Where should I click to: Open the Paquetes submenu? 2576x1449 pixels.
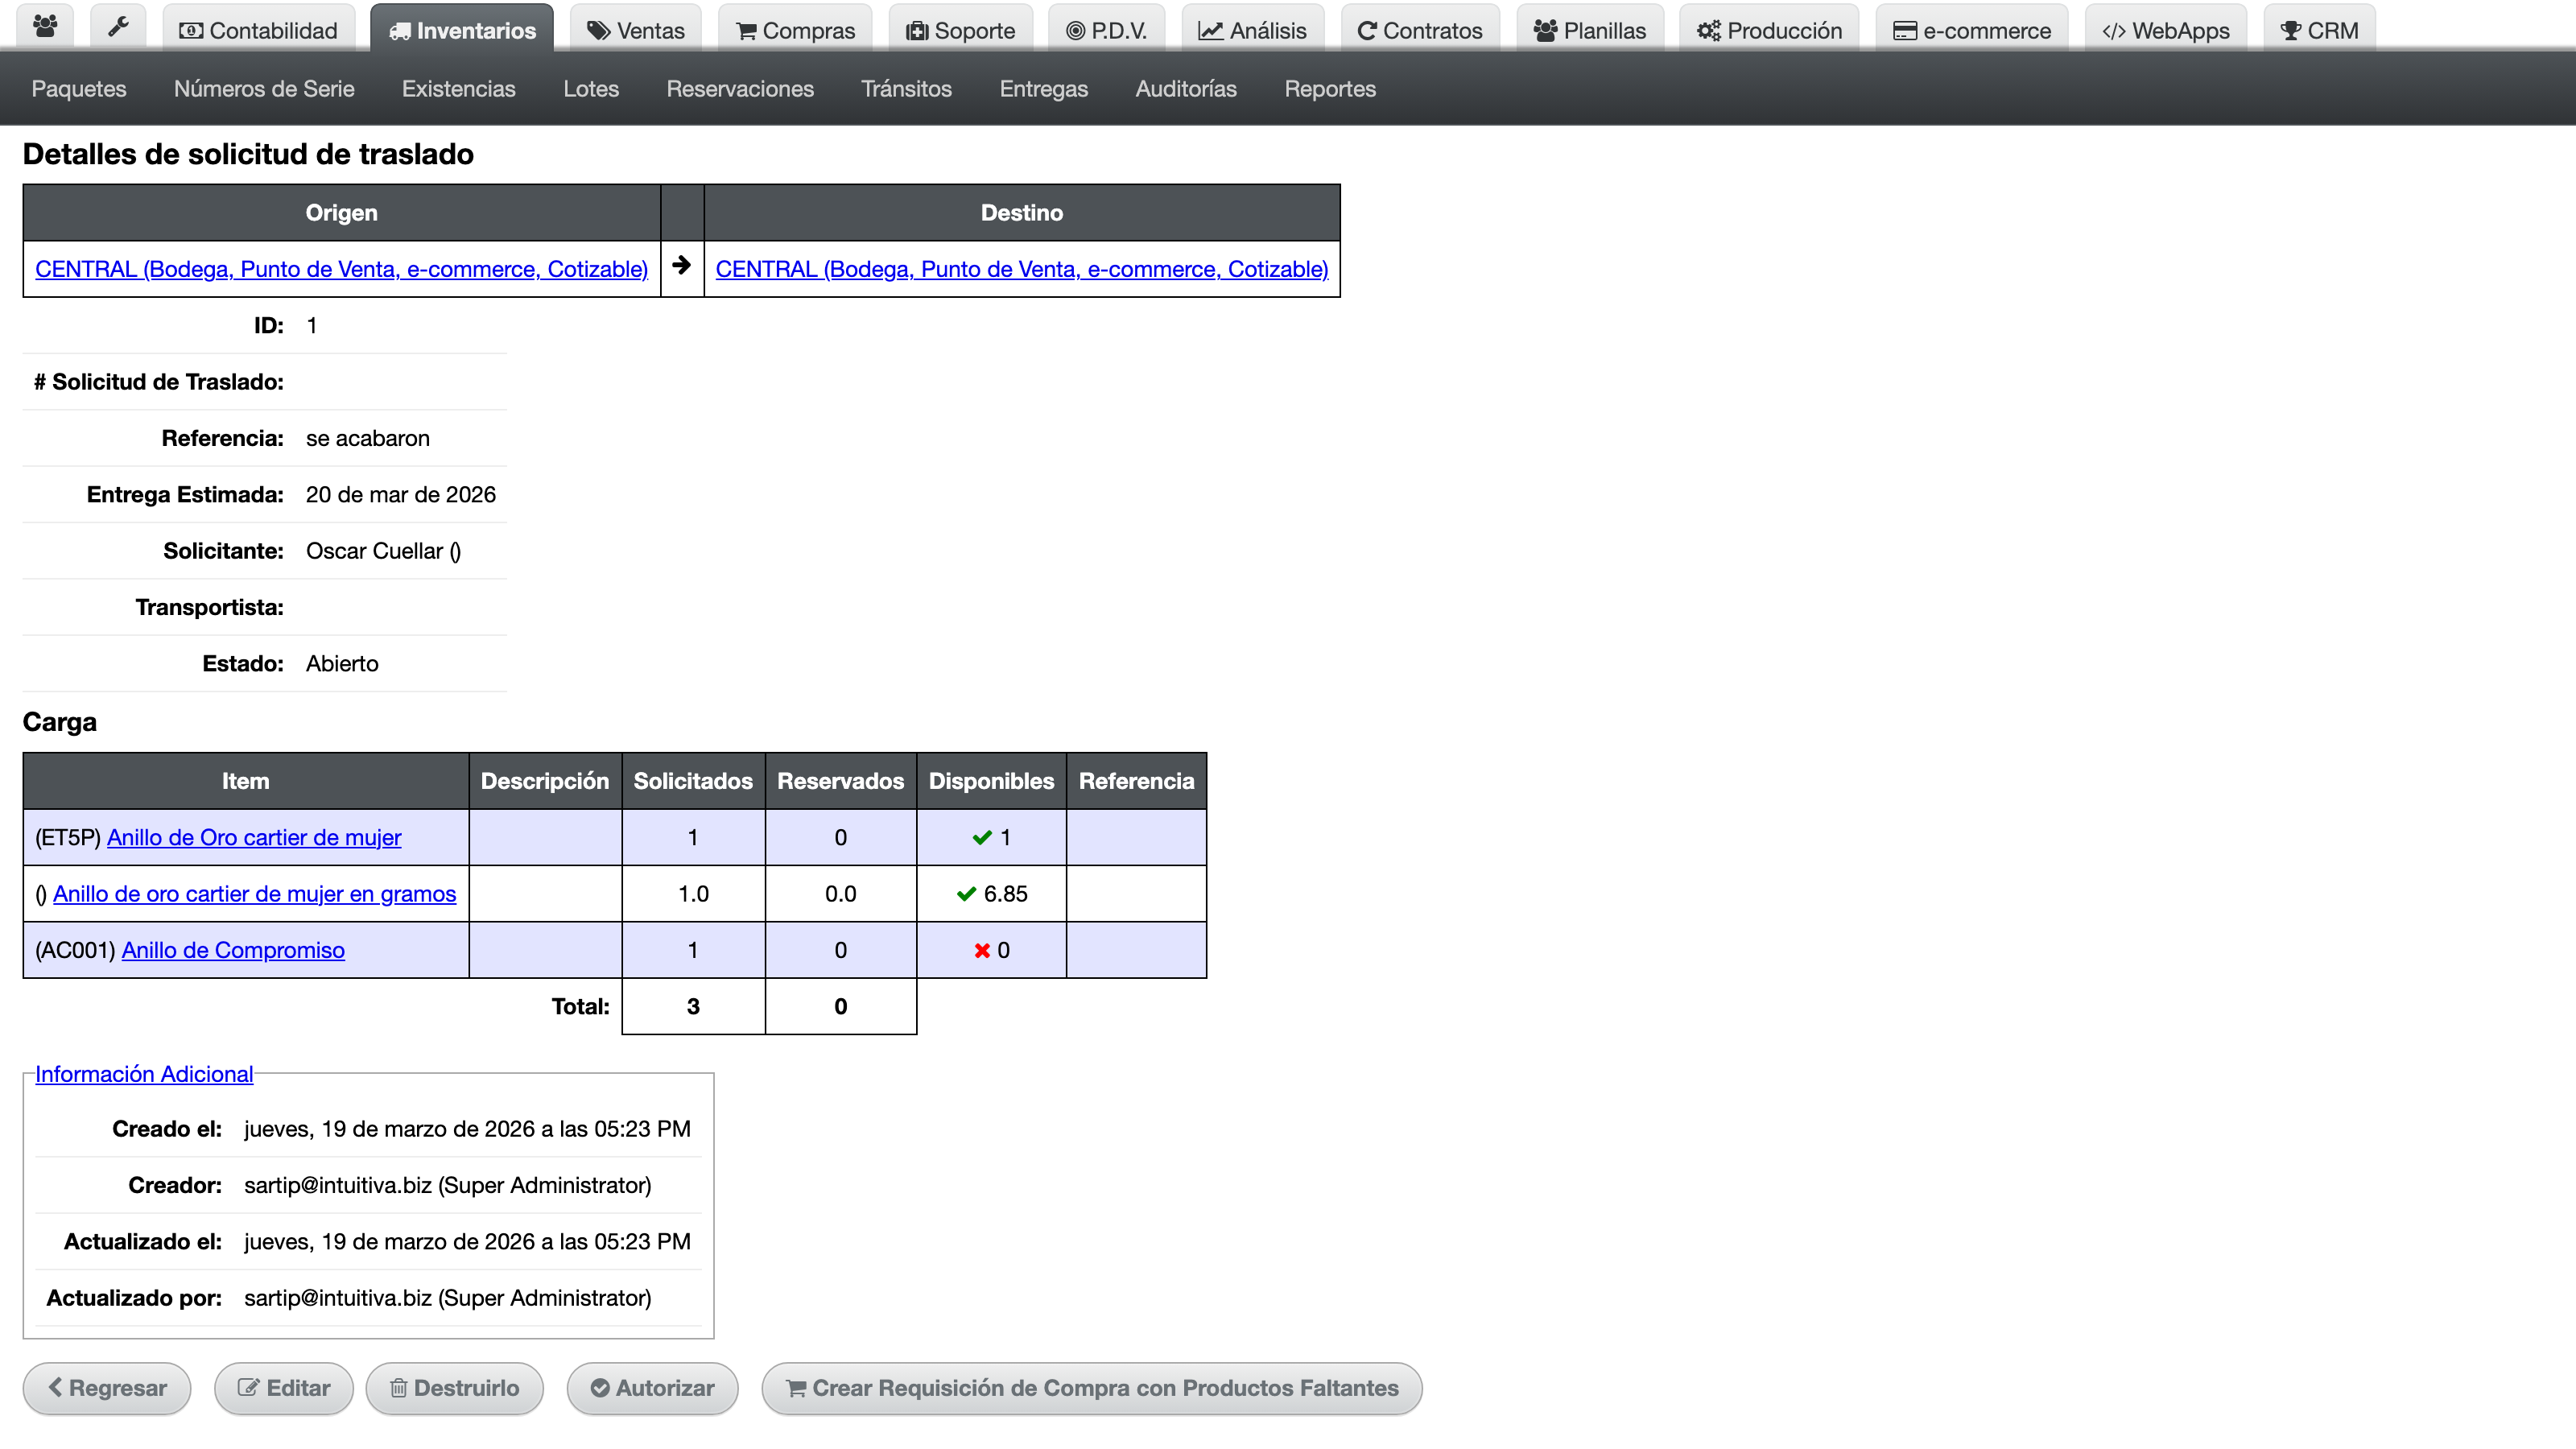coord(79,89)
